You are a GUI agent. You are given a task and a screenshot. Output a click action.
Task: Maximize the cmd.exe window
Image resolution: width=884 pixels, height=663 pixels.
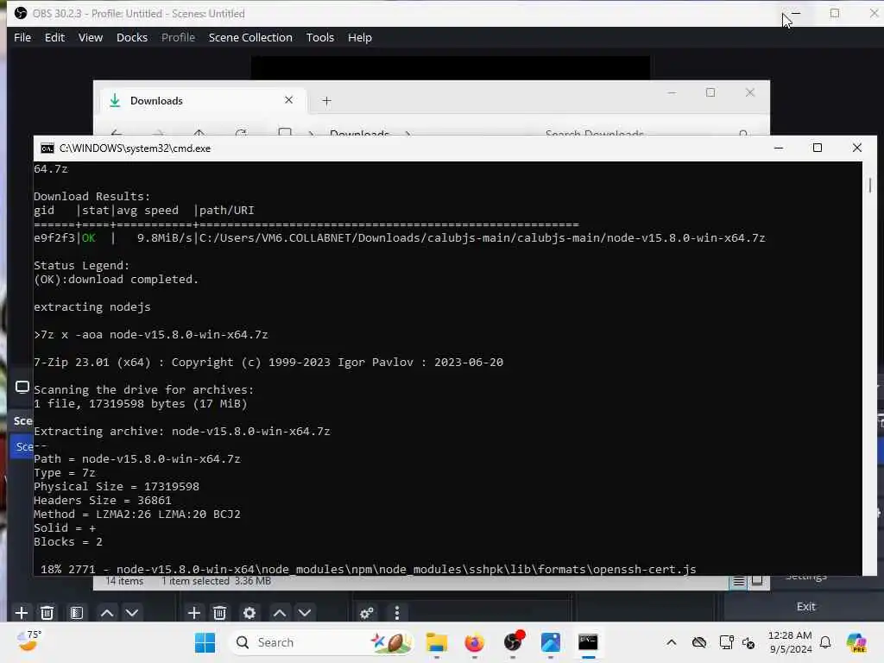(x=817, y=148)
